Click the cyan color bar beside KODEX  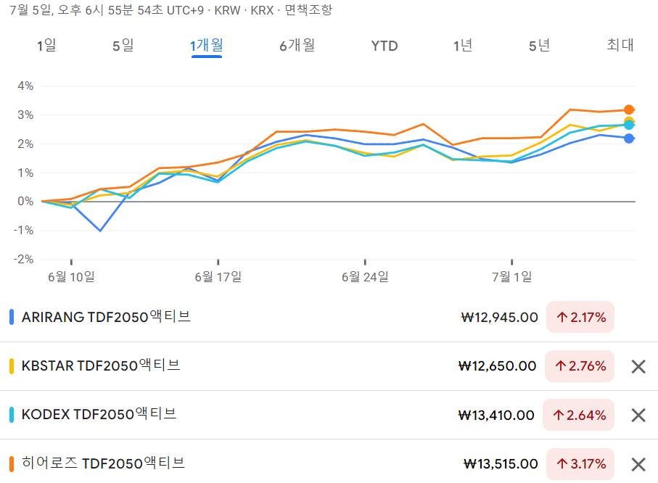click(12, 415)
